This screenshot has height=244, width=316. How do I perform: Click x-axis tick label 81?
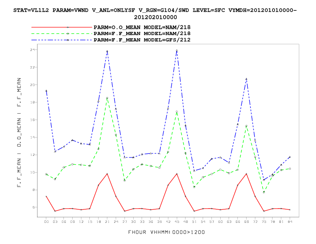pyautogui.click(x=281, y=222)
